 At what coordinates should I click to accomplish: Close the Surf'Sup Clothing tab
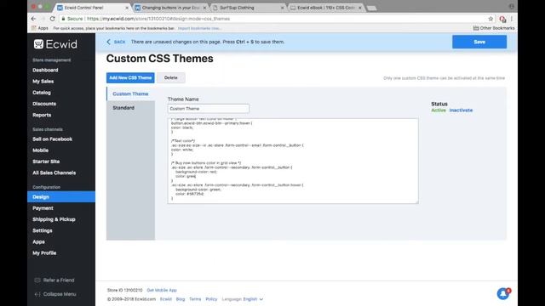(282, 8)
